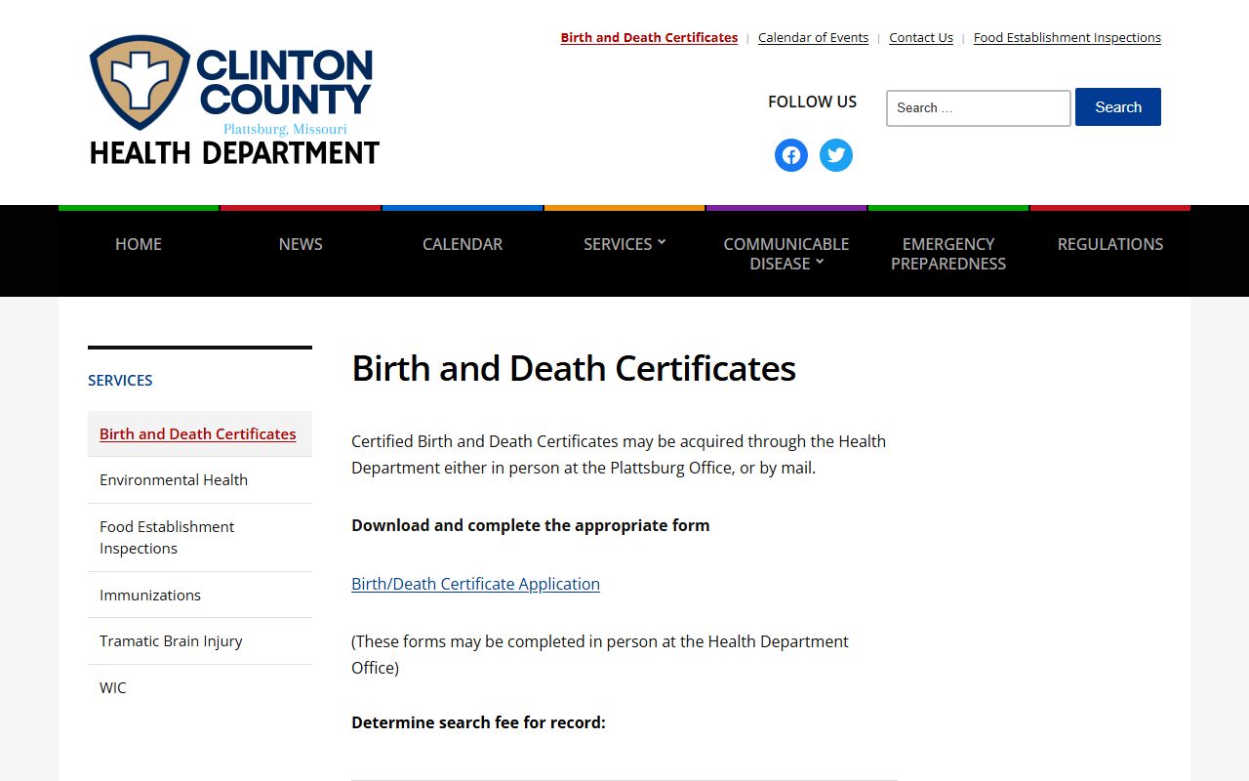Open the Facebook page icon
This screenshot has width=1249, height=781.
pos(791,155)
